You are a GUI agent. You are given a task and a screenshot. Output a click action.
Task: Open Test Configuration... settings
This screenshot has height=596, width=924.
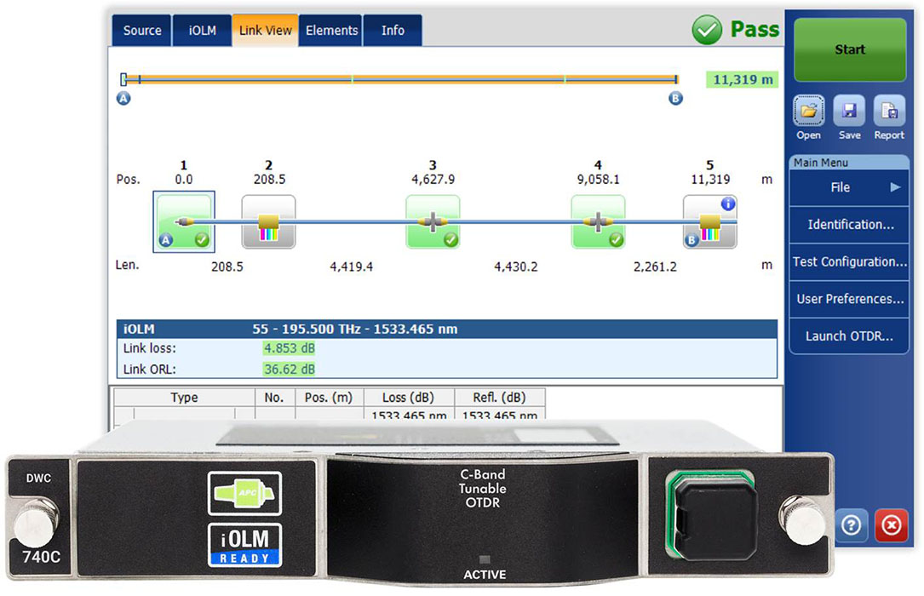tap(848, 261)
